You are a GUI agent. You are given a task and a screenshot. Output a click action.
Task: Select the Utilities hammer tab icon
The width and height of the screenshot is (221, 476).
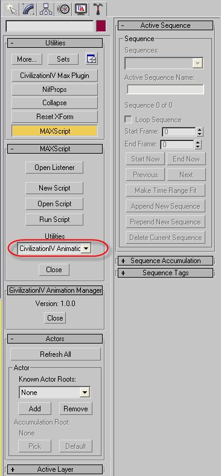pos(98,8)
